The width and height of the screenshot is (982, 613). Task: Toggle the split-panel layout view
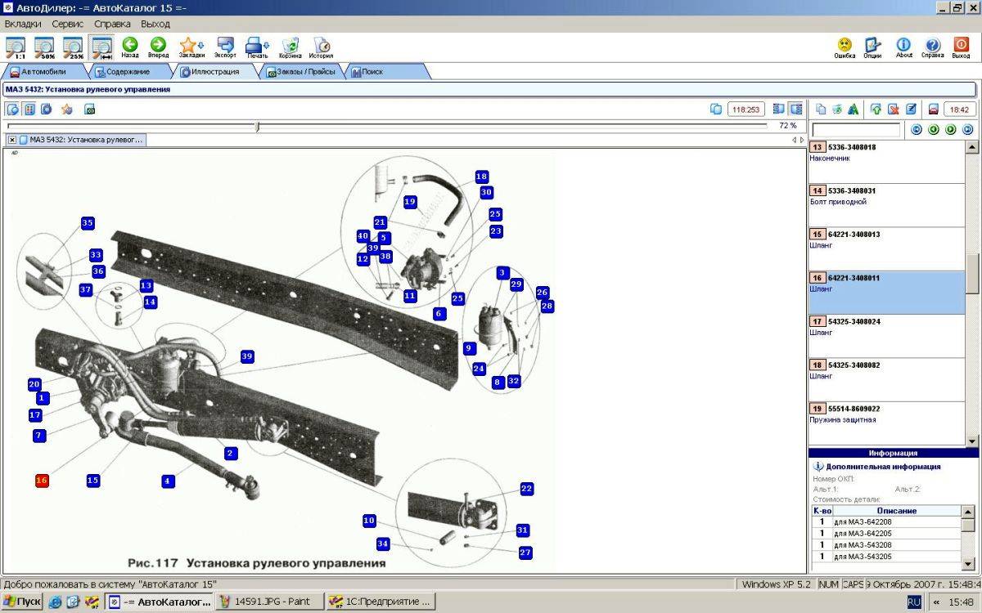[x=795, y=109]
